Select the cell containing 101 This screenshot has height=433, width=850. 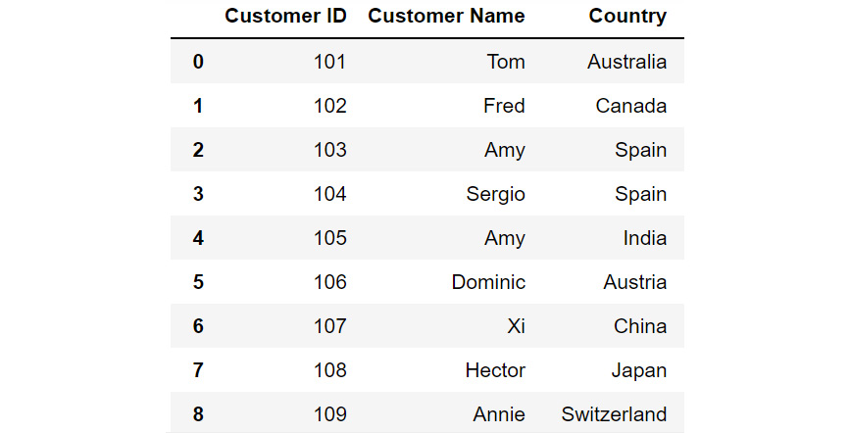tap(329, 62)
